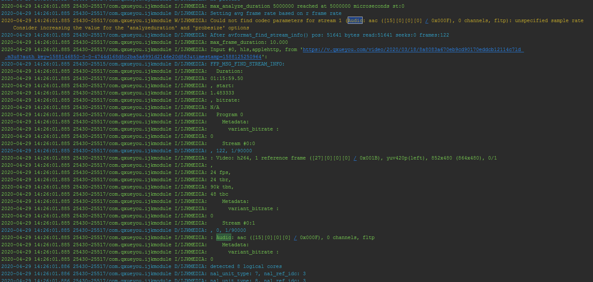Screen dimensions: 593x282
Task: Click the '90k tbn,' log entry
Action: point(222,187)
